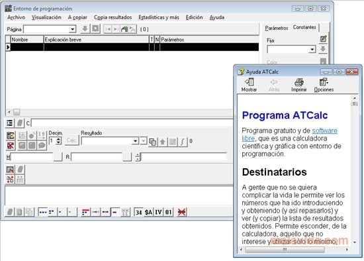The image size is (364, 261).
Task: Click edit constant notepad icon
Action: [x=323, y=39]
